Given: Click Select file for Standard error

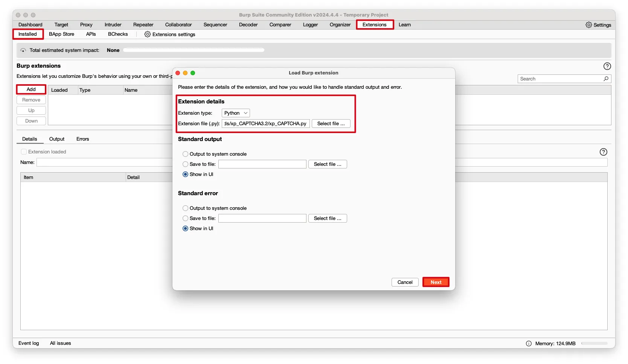Looking at the screenshot, I should coord(328,218).
